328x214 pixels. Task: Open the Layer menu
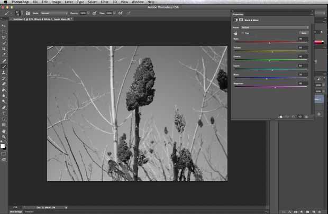(69, 2)
